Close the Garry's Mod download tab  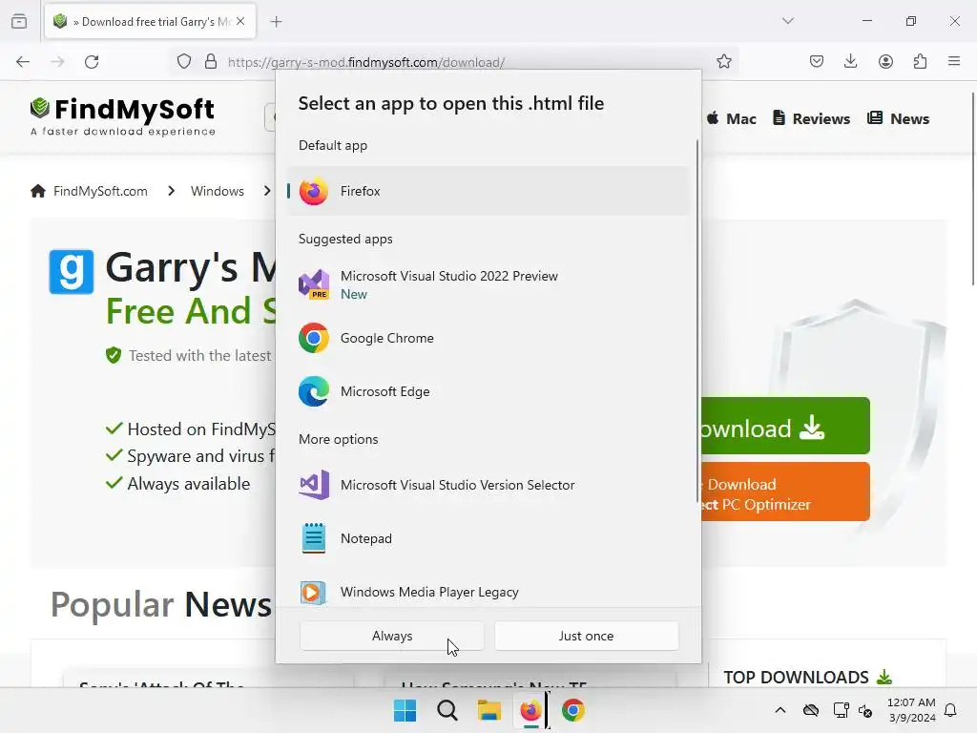[240, 21]
